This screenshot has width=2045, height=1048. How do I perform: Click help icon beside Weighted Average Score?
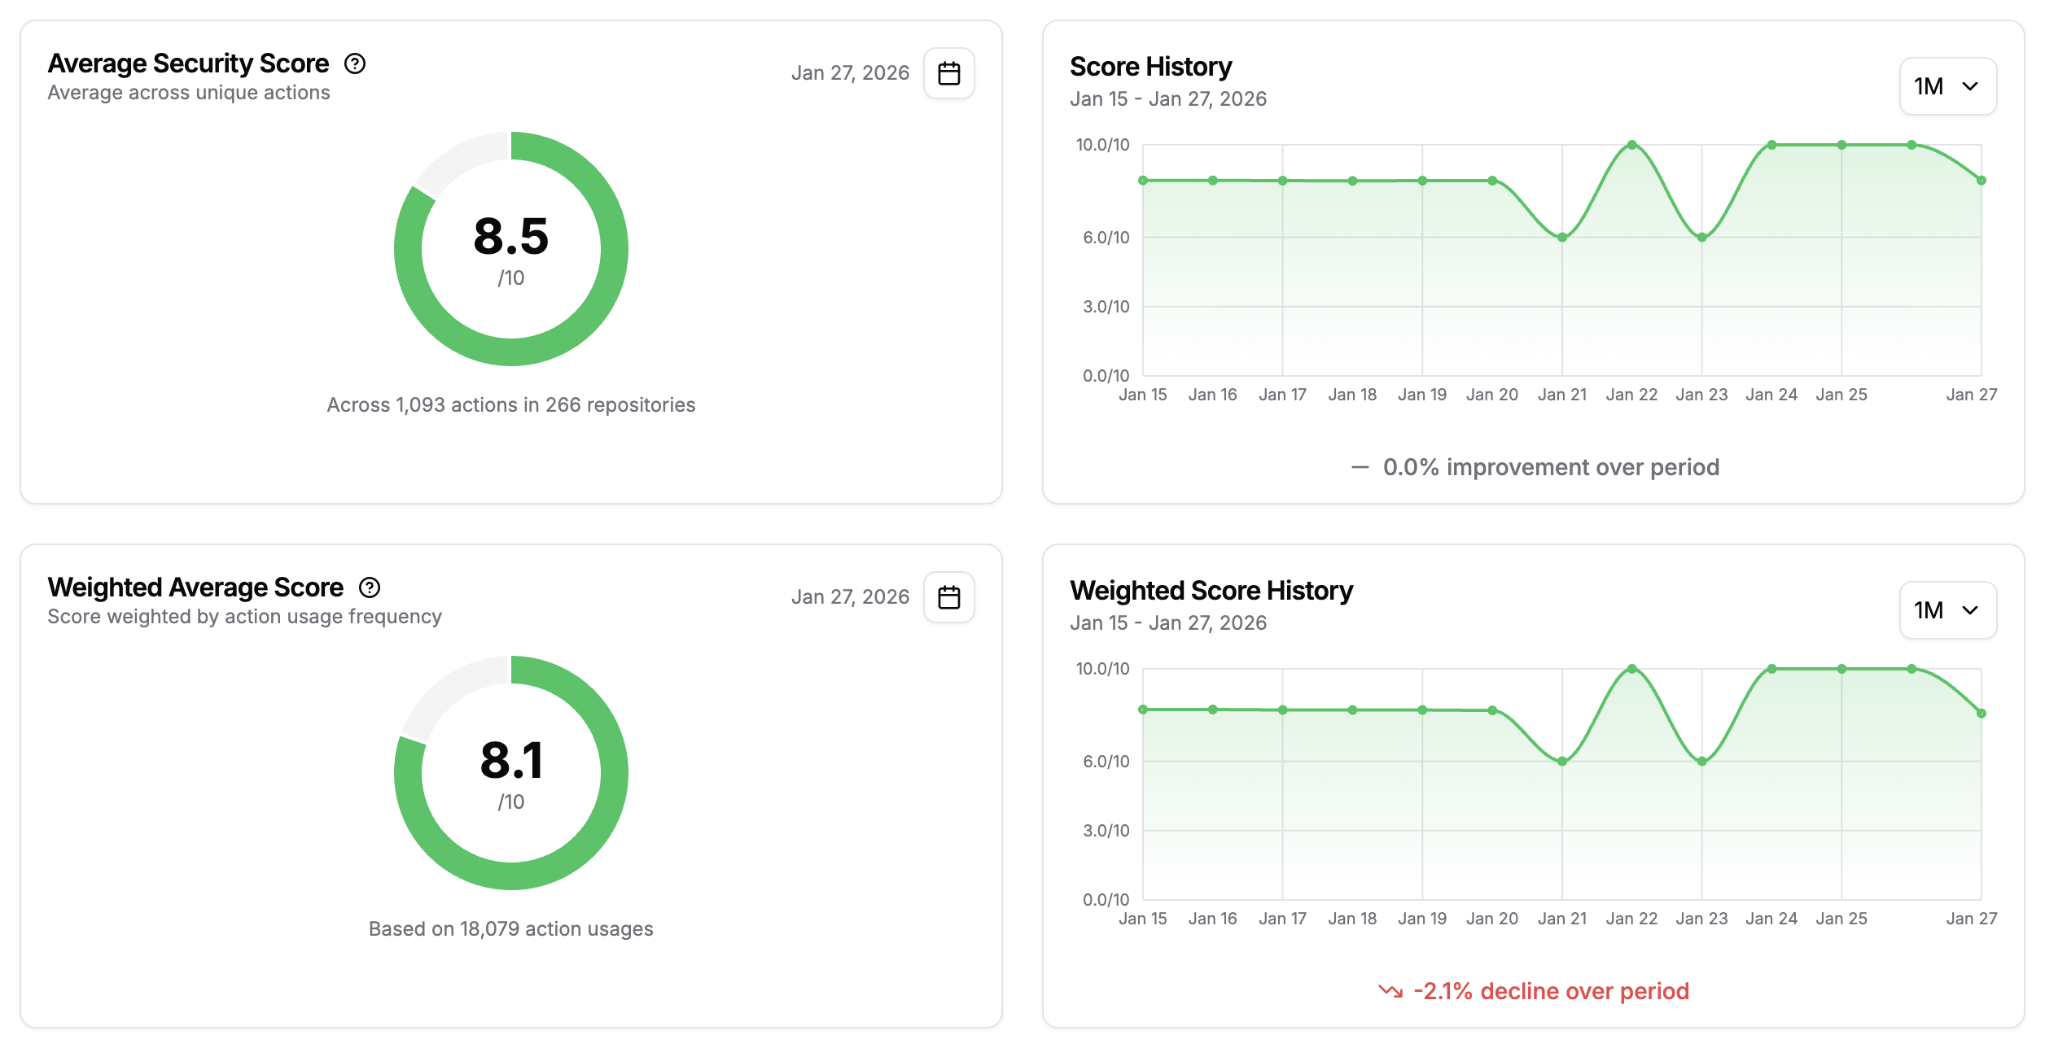(370, 587)
